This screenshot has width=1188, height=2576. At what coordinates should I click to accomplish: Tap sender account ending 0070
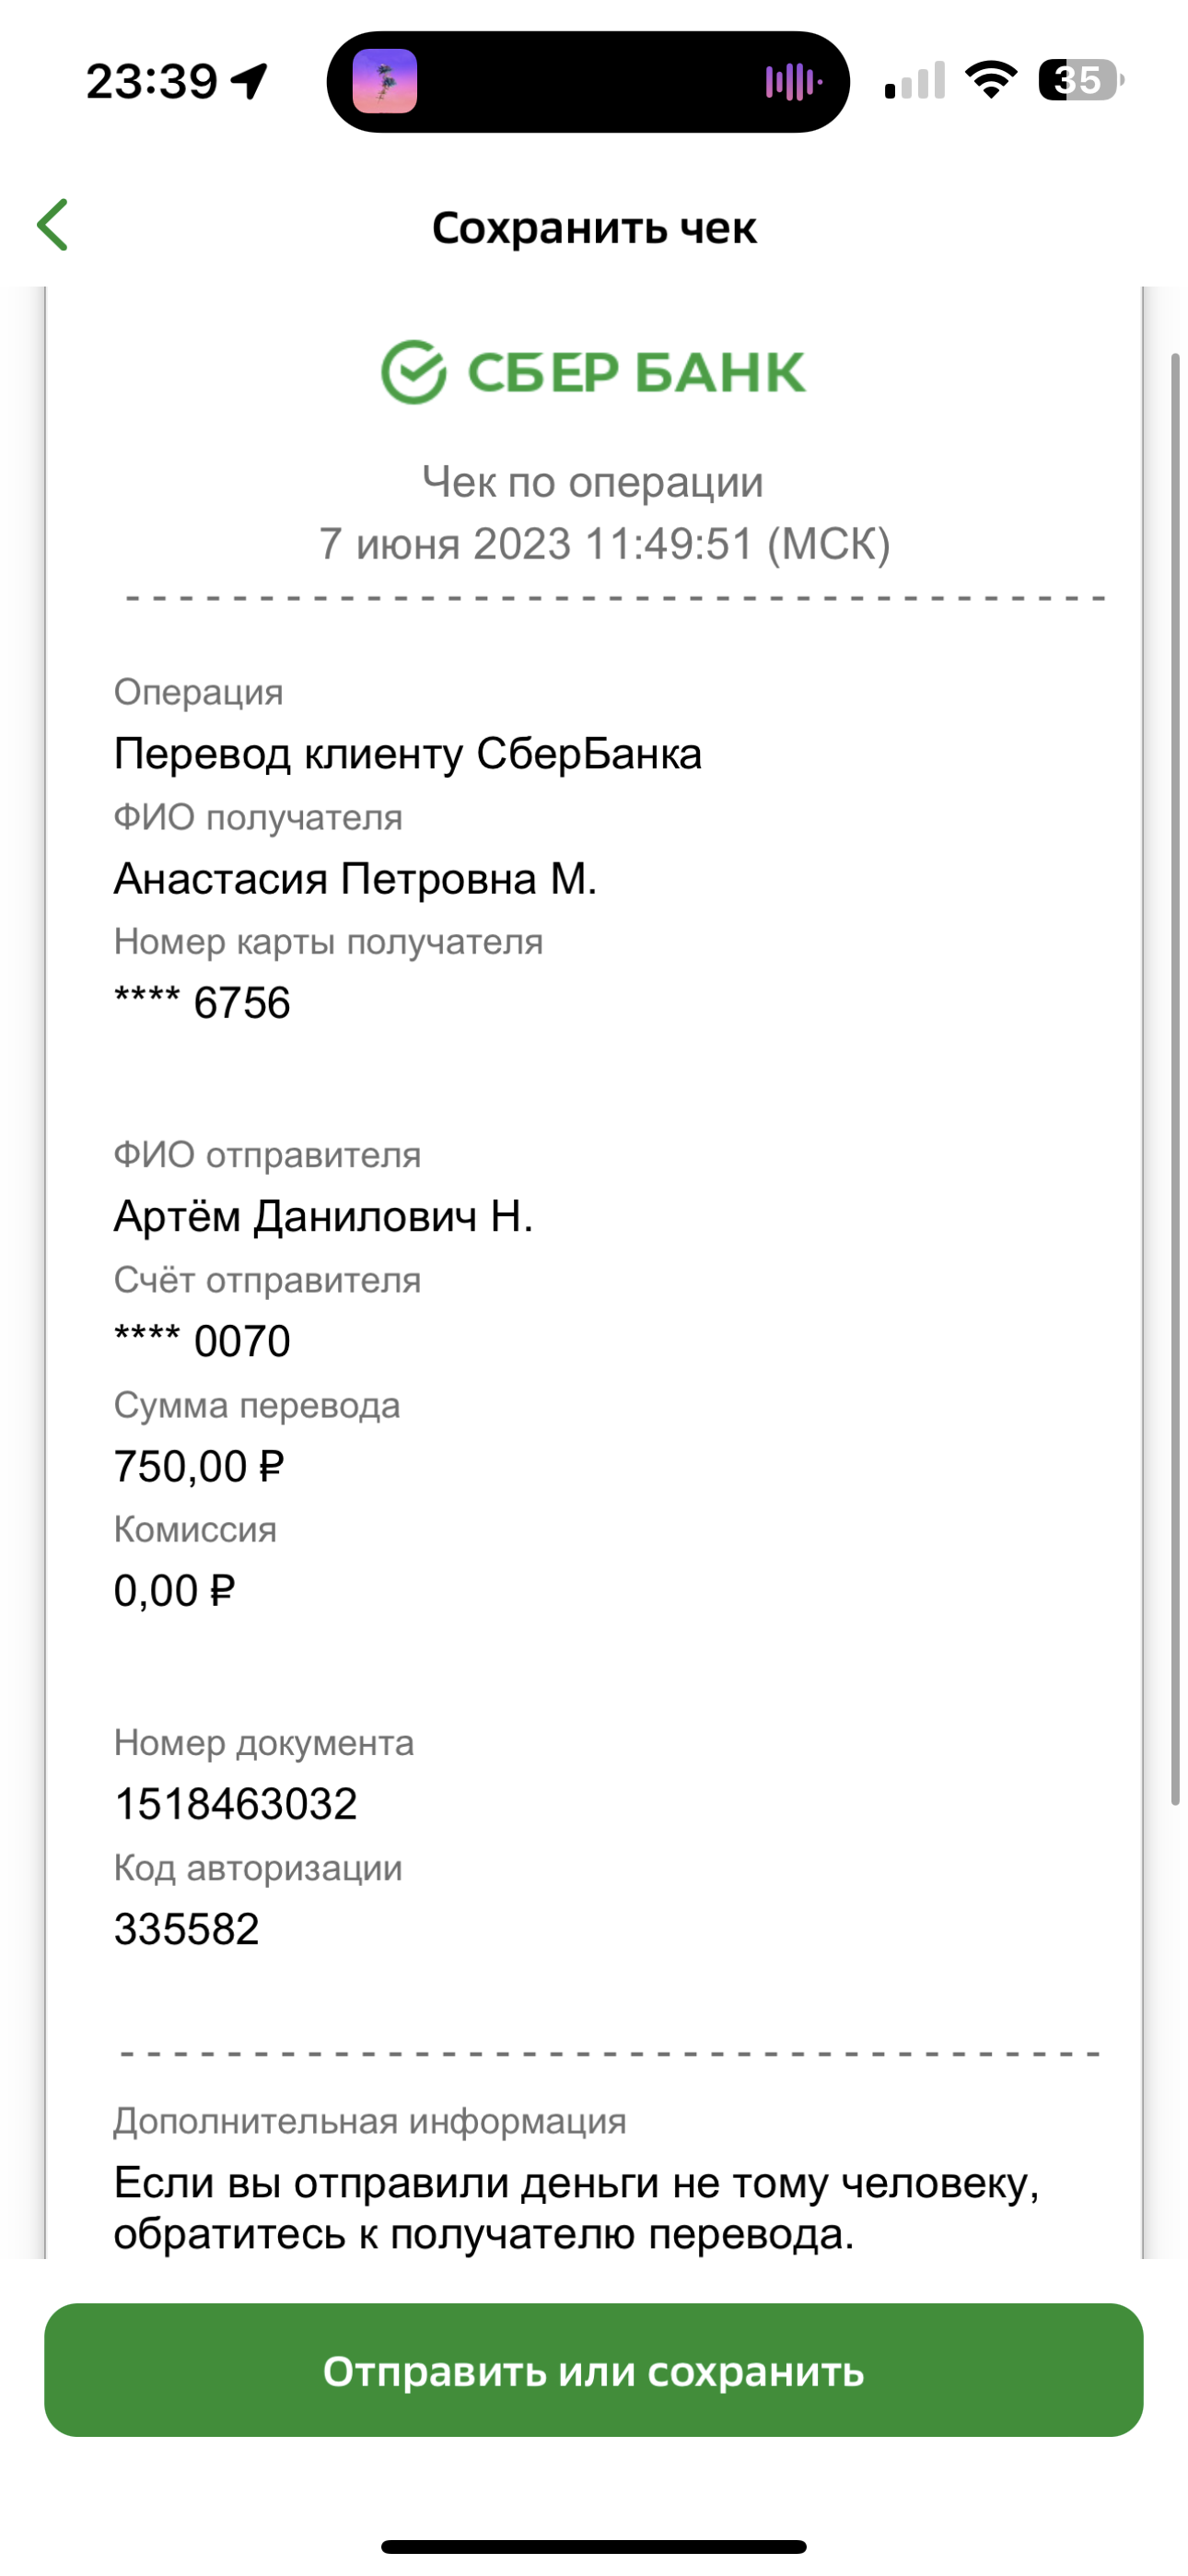[202, 1341]
